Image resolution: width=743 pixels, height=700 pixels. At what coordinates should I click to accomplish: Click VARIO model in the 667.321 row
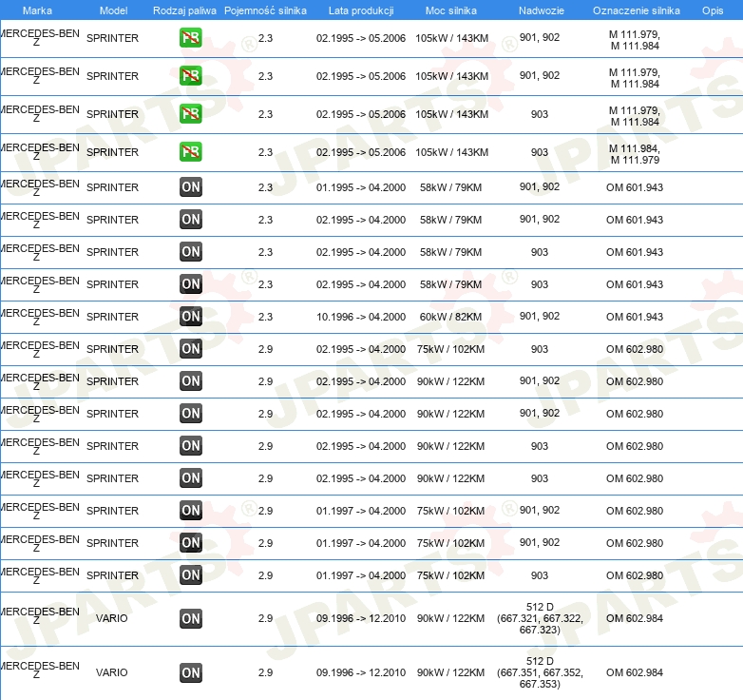[112, 618]
